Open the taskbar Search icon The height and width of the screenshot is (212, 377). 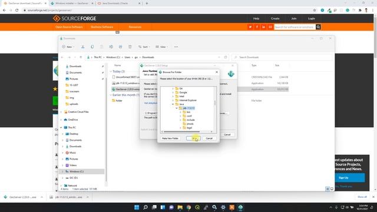tap(145, 207)
